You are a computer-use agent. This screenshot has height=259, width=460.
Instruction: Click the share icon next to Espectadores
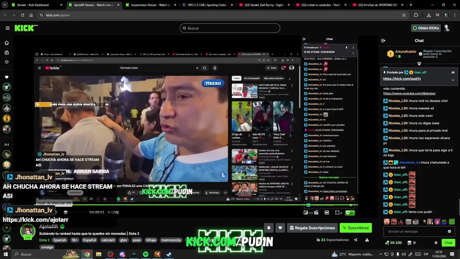(x=355, y=240)
